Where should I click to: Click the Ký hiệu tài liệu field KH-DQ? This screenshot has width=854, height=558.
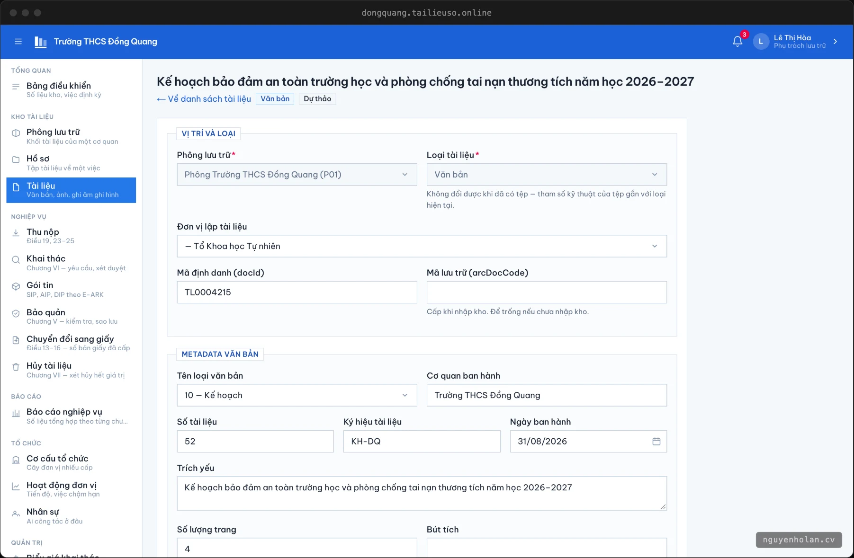click(x=422, y=442)
